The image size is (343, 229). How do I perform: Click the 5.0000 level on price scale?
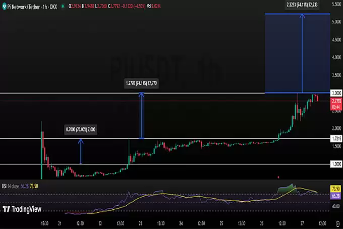pos(336,22)
